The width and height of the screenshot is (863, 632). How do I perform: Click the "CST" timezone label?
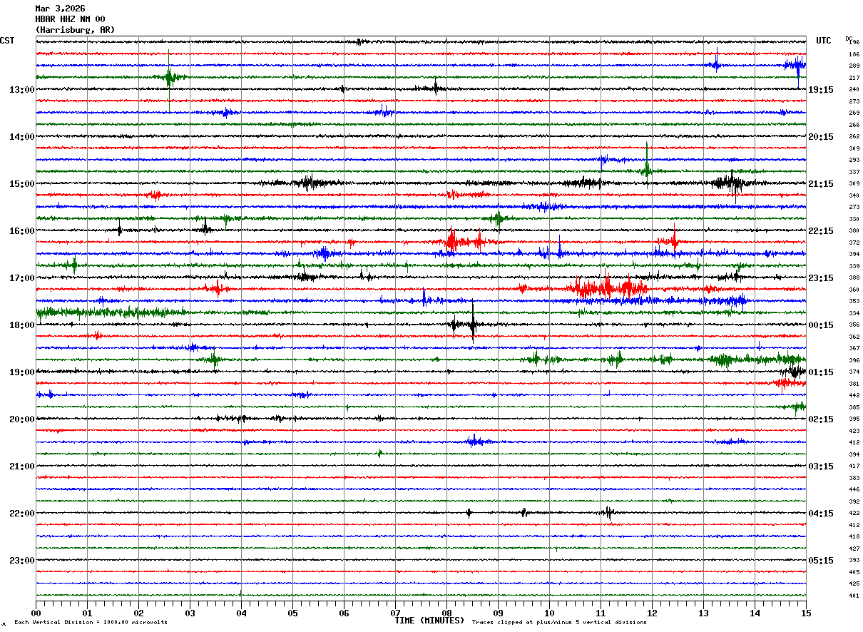[x=7, y=41]
